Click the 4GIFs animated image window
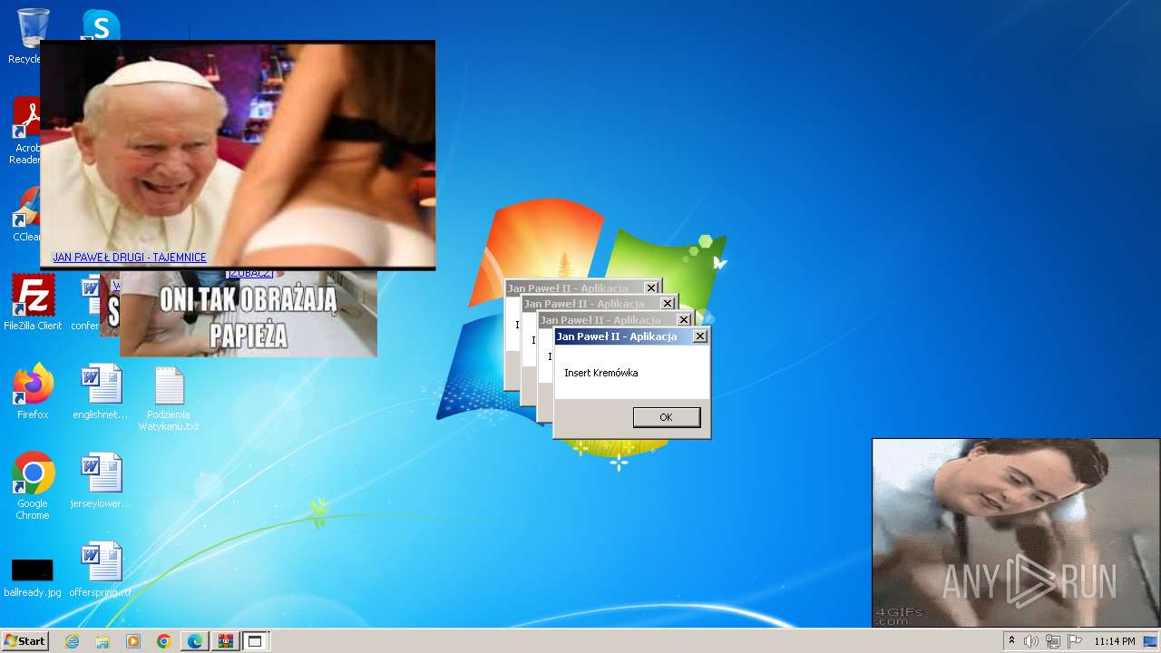Image resolution: width=1161 pixels, height=653 pixels. (x=1016, y=533)
